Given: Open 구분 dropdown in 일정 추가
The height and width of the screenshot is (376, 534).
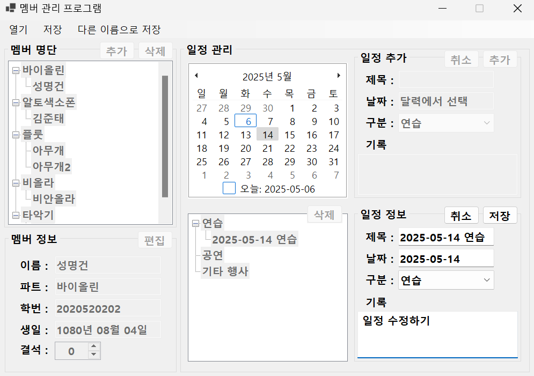Looking at the screenshot, I should pyautogui.click(x=446, y=123).
